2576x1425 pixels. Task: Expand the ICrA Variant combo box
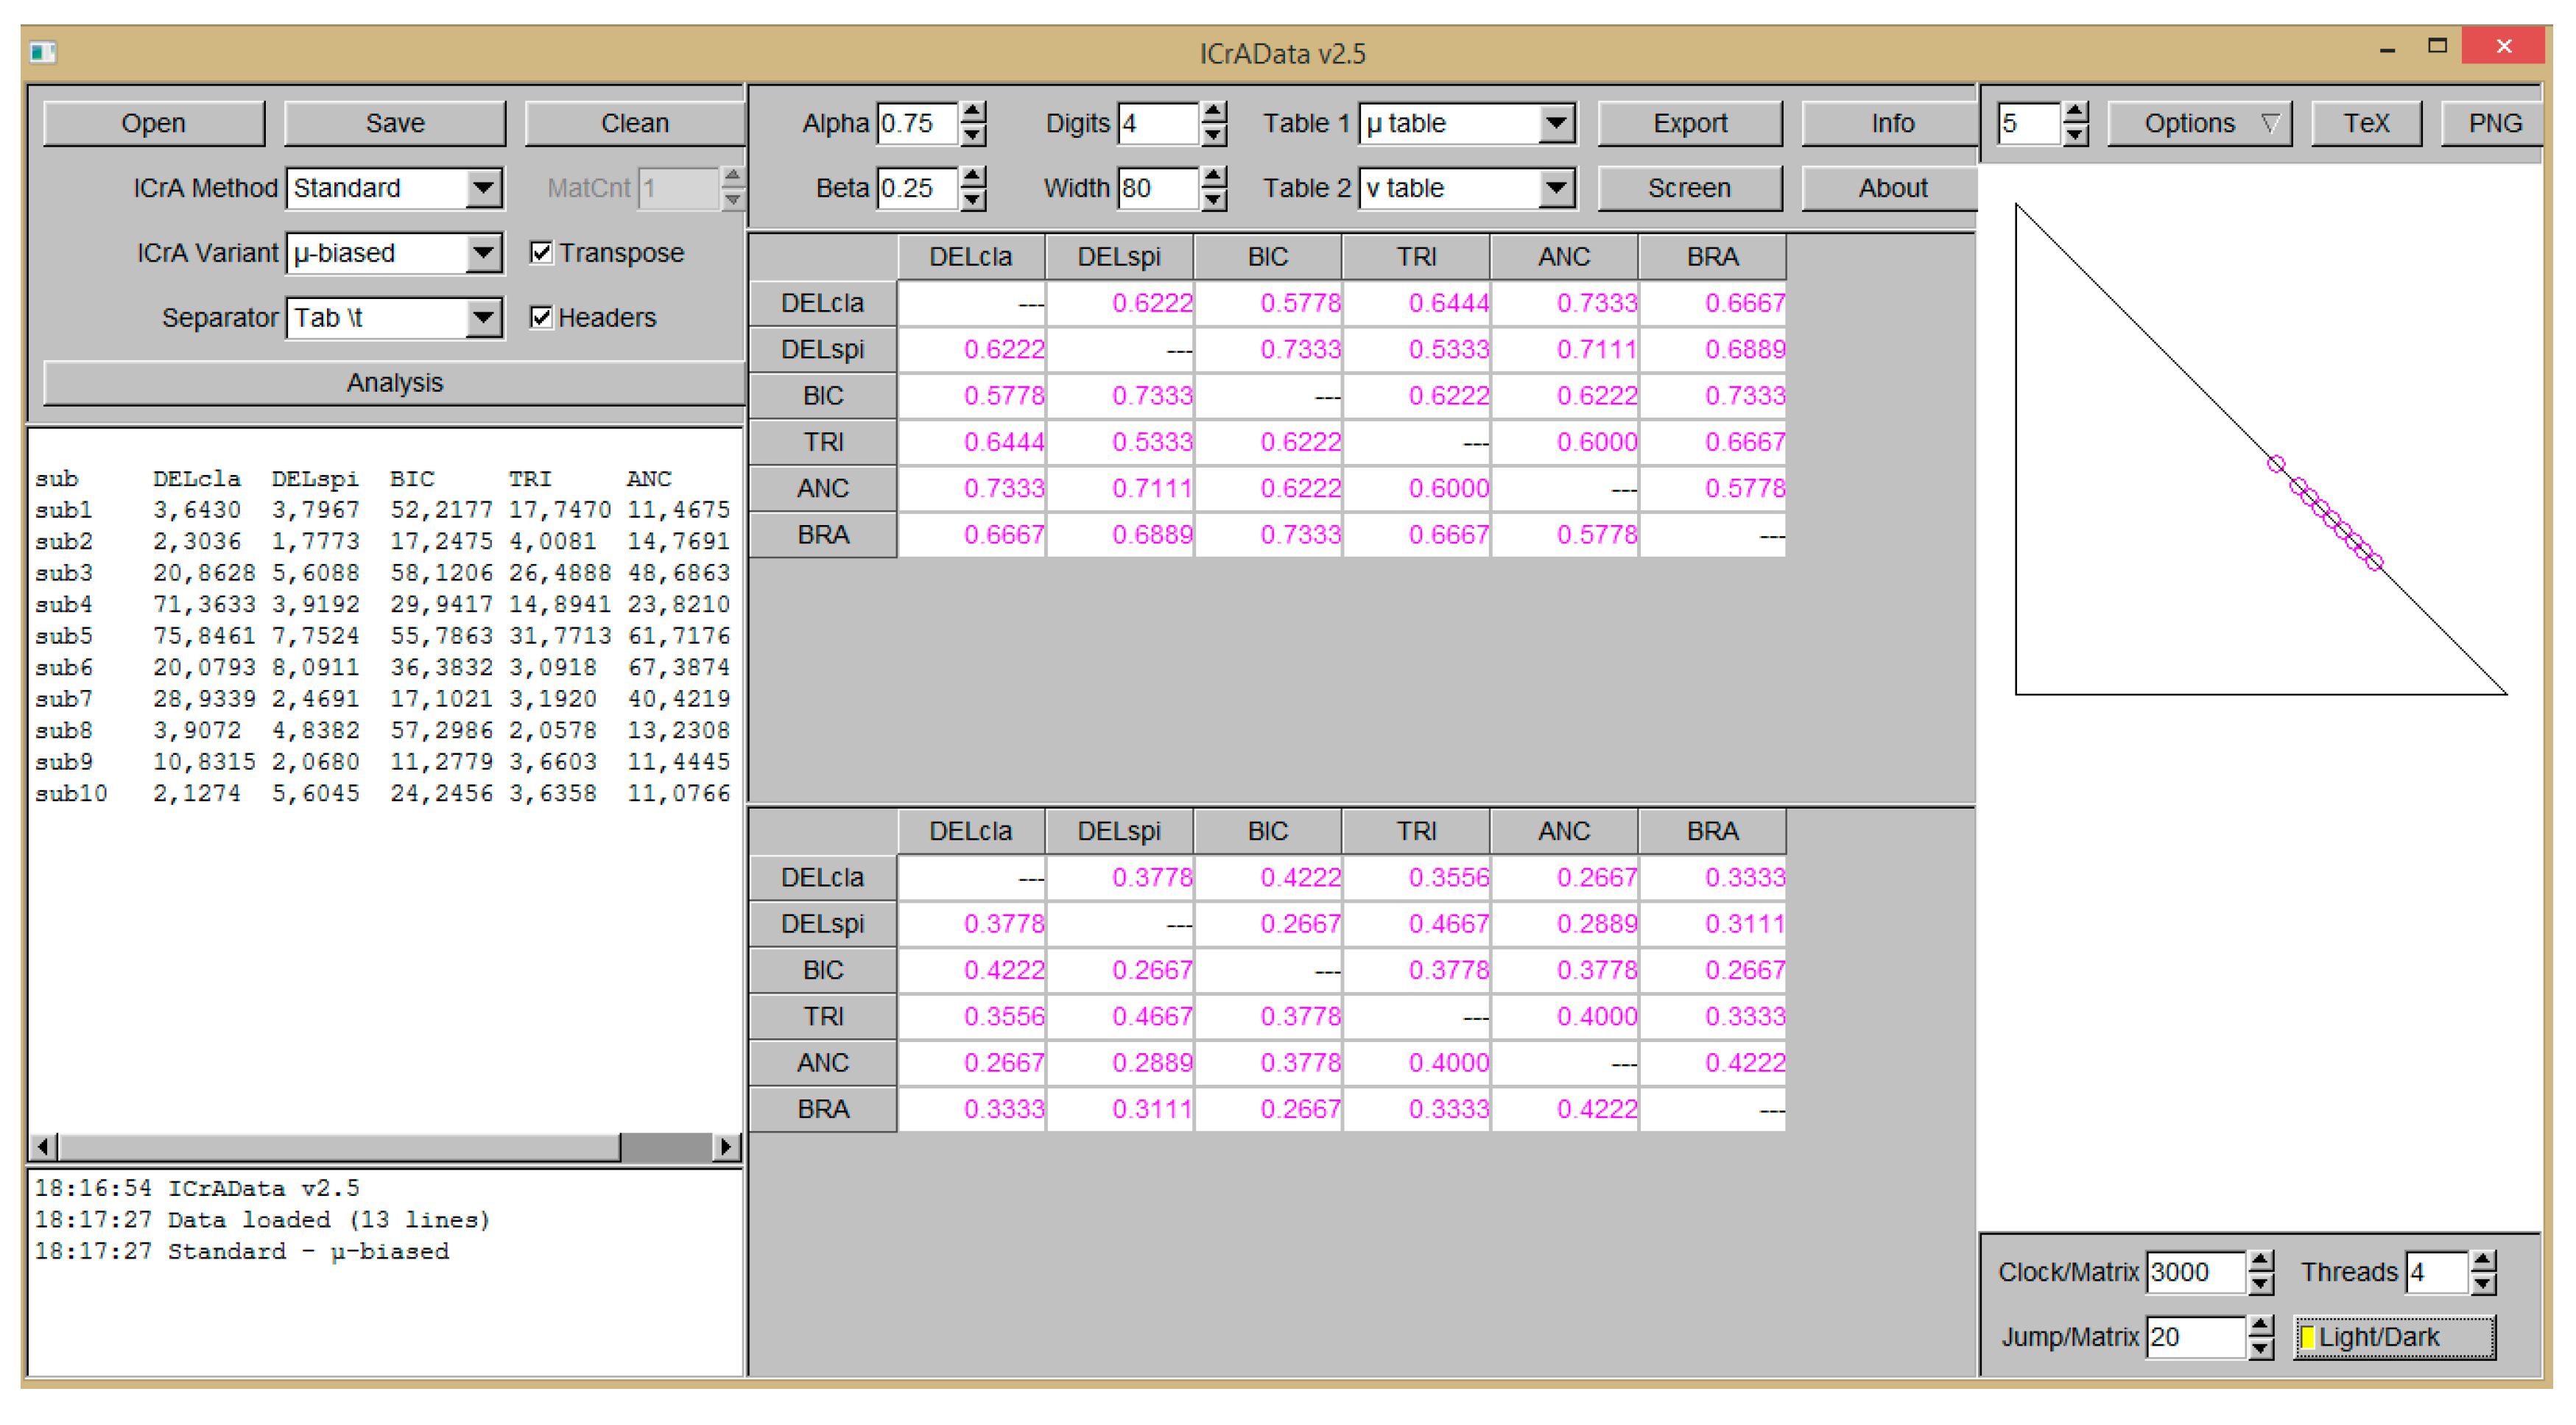coord(483,253)
